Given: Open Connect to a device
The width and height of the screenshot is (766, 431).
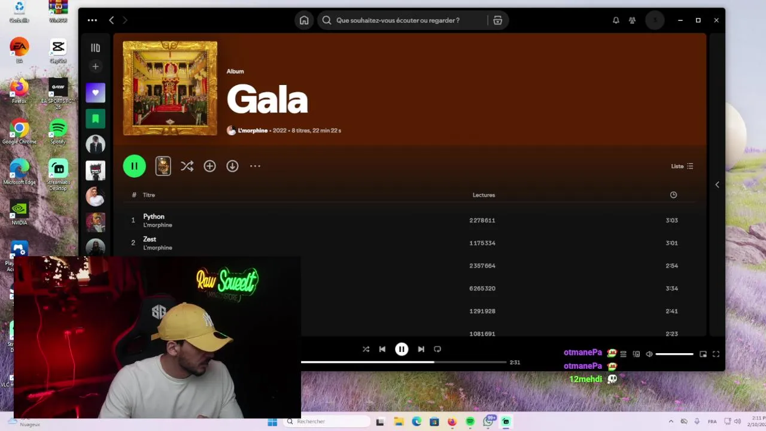Looking at the screenshot, I should point(636,354).
